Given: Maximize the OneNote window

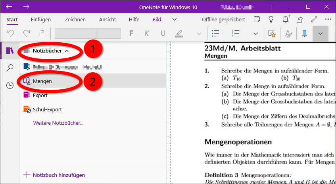Looking at the screenshot, I should coord(308,7).
